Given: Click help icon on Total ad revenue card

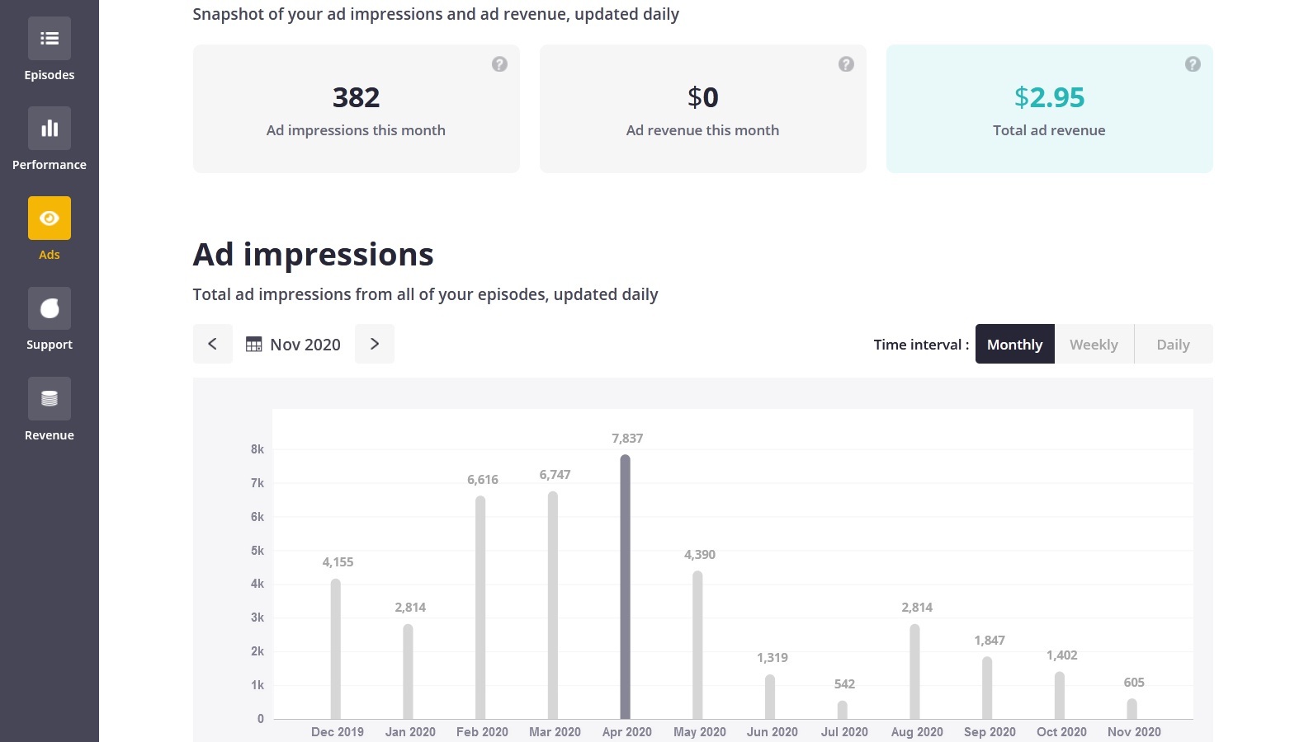Looking at the screenshot, I should [1193, 64].
